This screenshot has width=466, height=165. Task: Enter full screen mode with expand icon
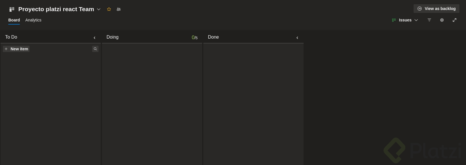point(455,20)
